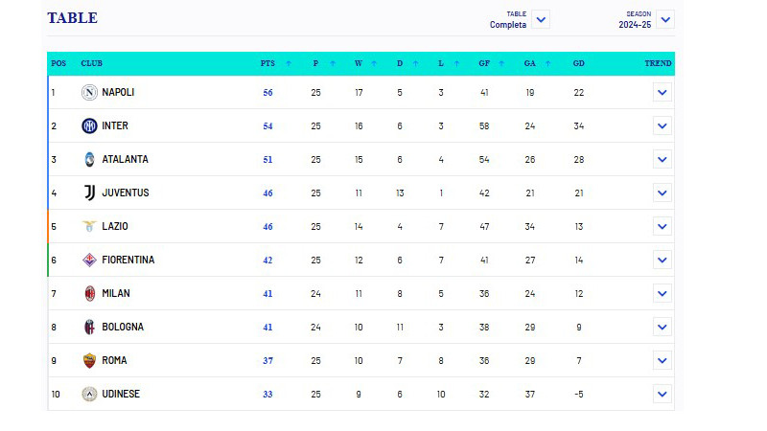This screenshot has width=767, height=431.
Task: Click the Napoli club crest
Action: [89, 92]
